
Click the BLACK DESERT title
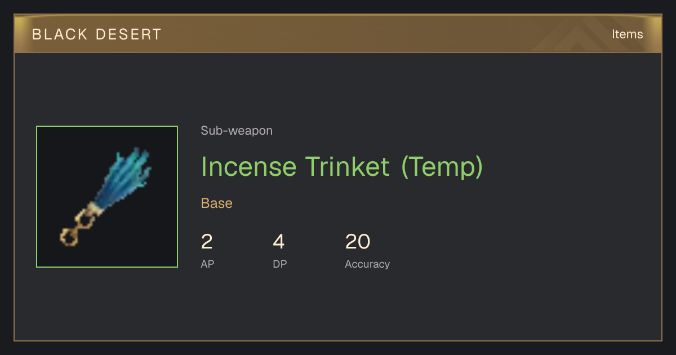[96, 34]
